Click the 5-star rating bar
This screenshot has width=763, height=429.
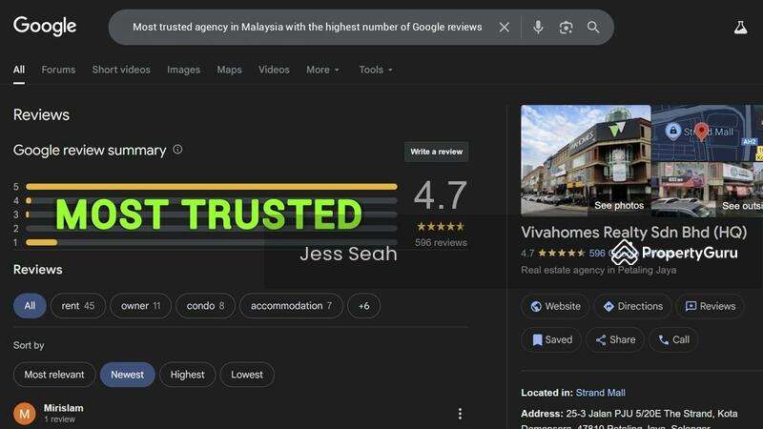pyautogui.click(x=211, y=187)
